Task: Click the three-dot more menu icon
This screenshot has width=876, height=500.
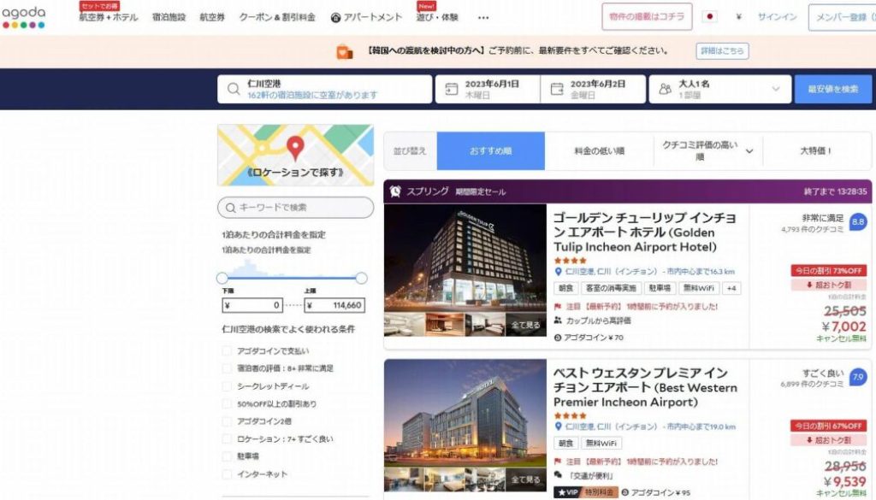Action: point(483,17)
